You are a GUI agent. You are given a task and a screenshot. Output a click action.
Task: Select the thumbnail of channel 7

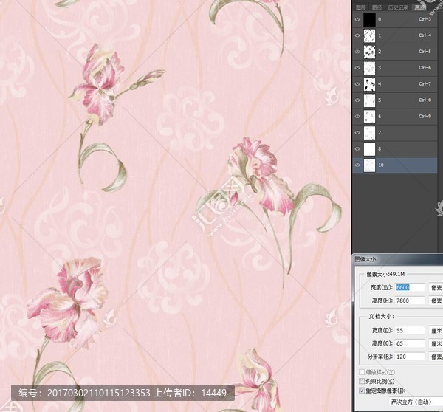369,132
